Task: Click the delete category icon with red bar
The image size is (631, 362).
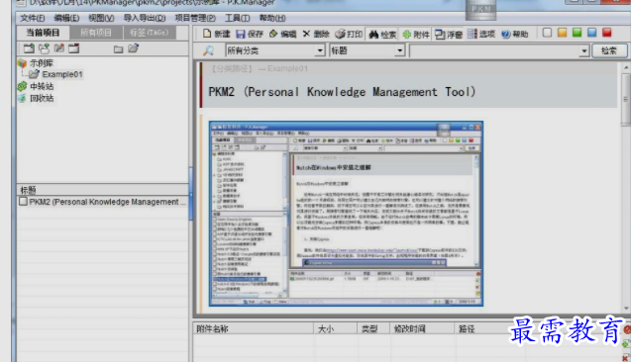Action: (74, 48)
